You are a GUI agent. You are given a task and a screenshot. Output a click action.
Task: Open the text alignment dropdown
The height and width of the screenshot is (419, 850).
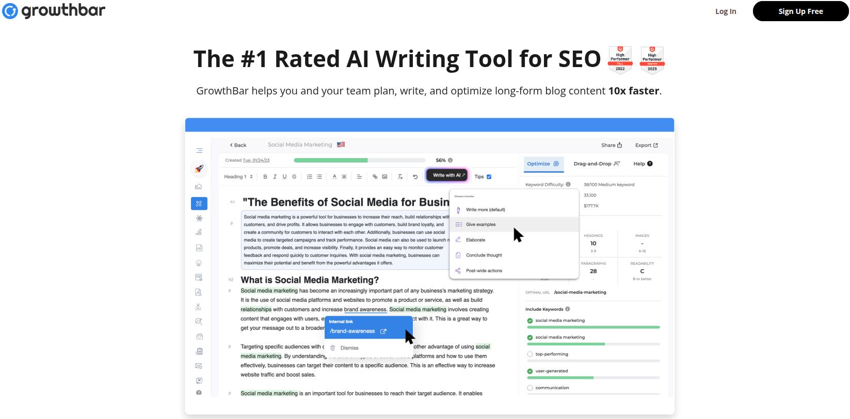point(359,176)
